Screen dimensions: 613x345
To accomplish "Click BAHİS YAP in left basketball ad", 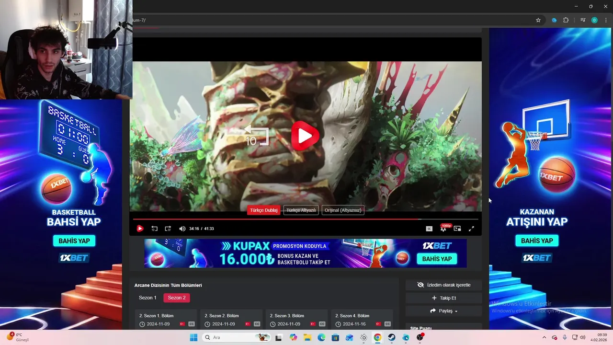I will (74, 241).
